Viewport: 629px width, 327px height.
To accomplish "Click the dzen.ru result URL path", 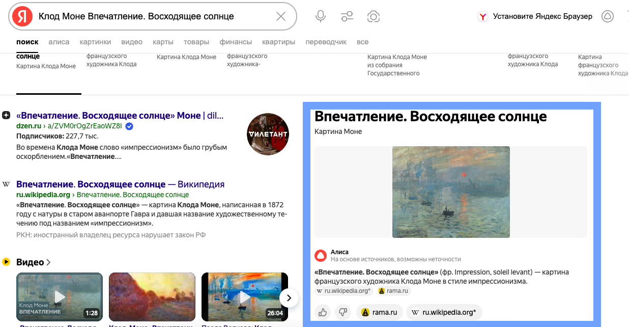I will tap(85, 126).
